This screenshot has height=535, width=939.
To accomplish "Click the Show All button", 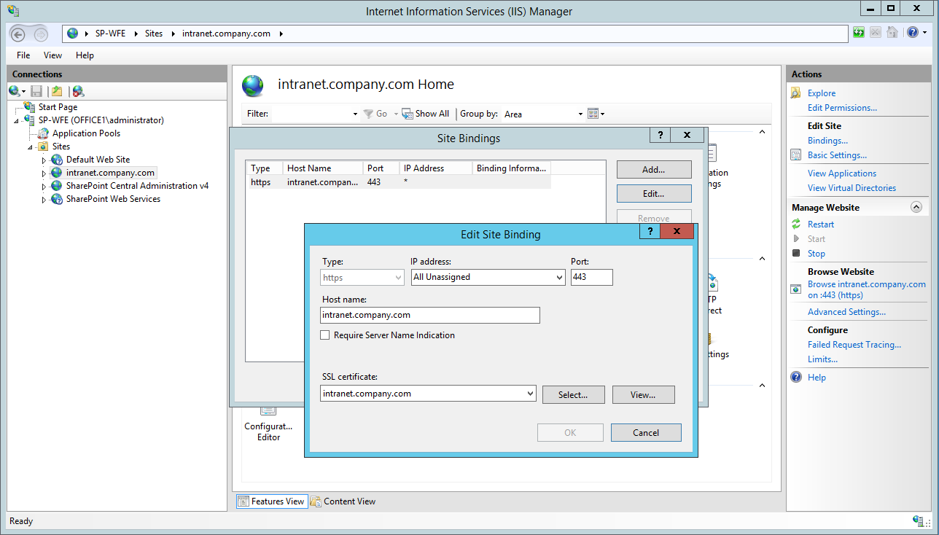I will (426, 114).
